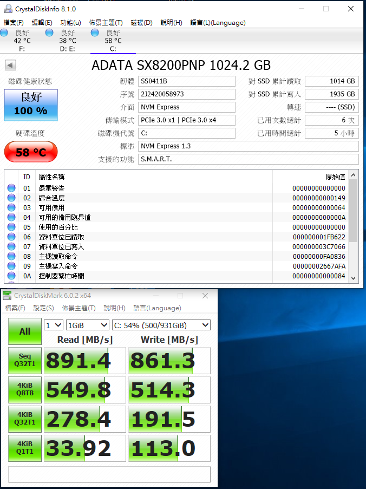
Task: Click total host writes value 1935 GB
Action: (x=332, y=94)
